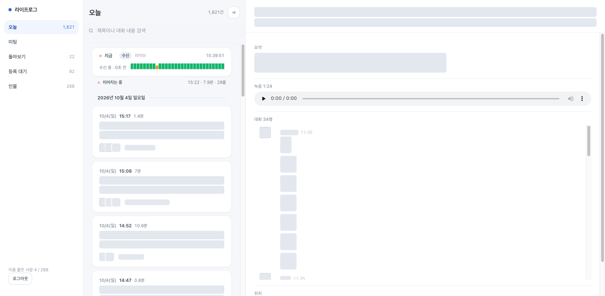Click the blue 라이프로그 logo dot
Screen dimensions: 605x296
pos(10,10)
